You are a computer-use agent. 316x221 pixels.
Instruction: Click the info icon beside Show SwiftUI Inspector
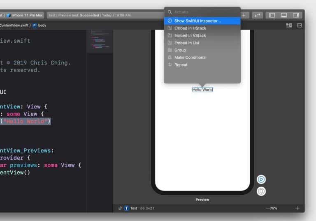point(170,21)
